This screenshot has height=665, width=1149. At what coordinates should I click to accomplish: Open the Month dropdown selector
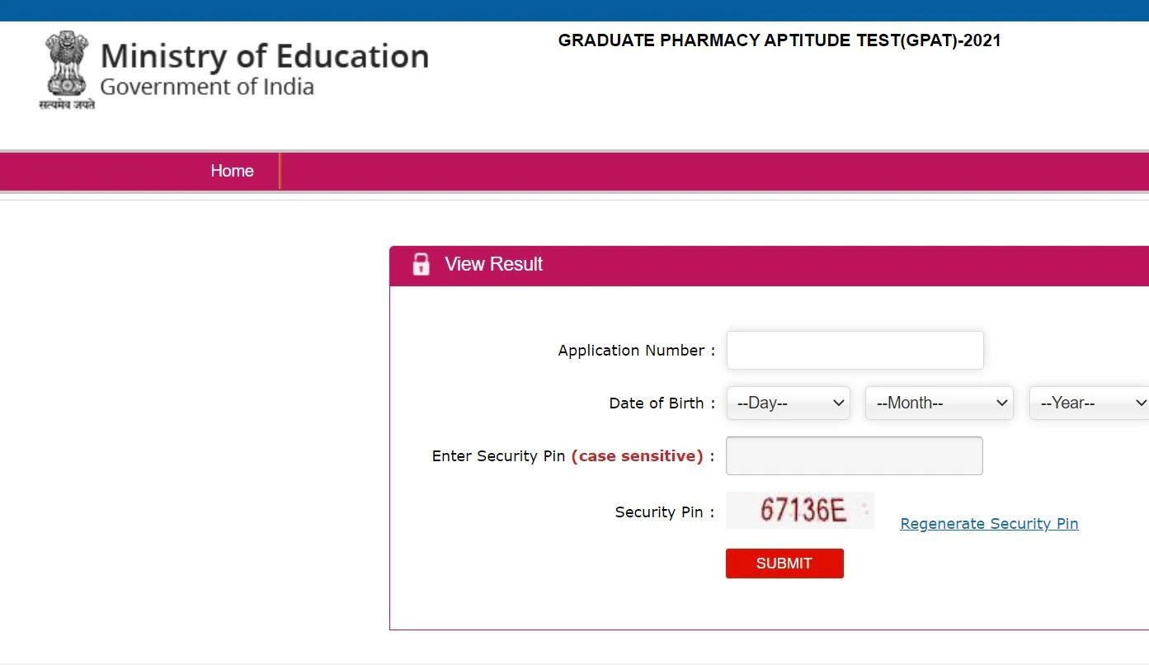pyautogui.click(x=939, y=403)
